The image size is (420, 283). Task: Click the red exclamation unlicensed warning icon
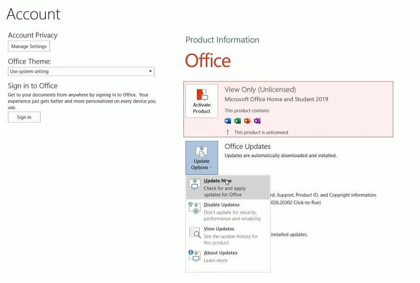pos(228,132)
